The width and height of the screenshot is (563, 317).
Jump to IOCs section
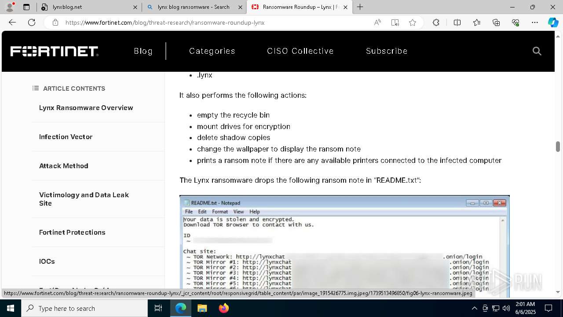tap(47, 262)
